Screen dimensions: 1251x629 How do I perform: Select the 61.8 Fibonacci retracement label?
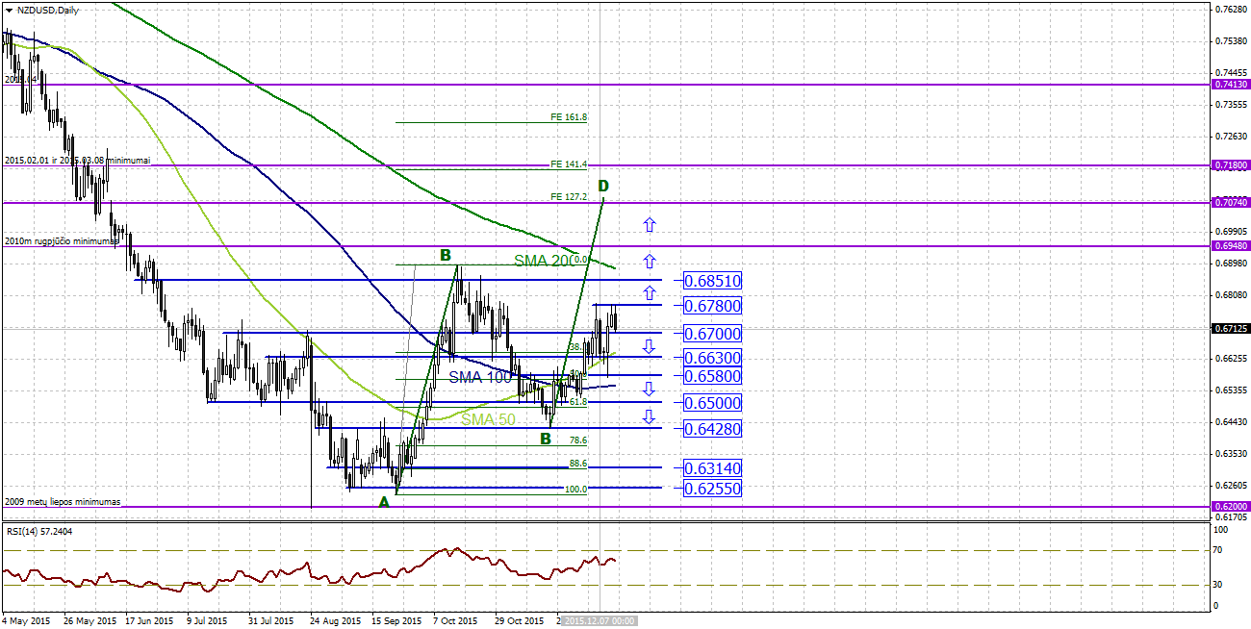click(x=578, y=402)
